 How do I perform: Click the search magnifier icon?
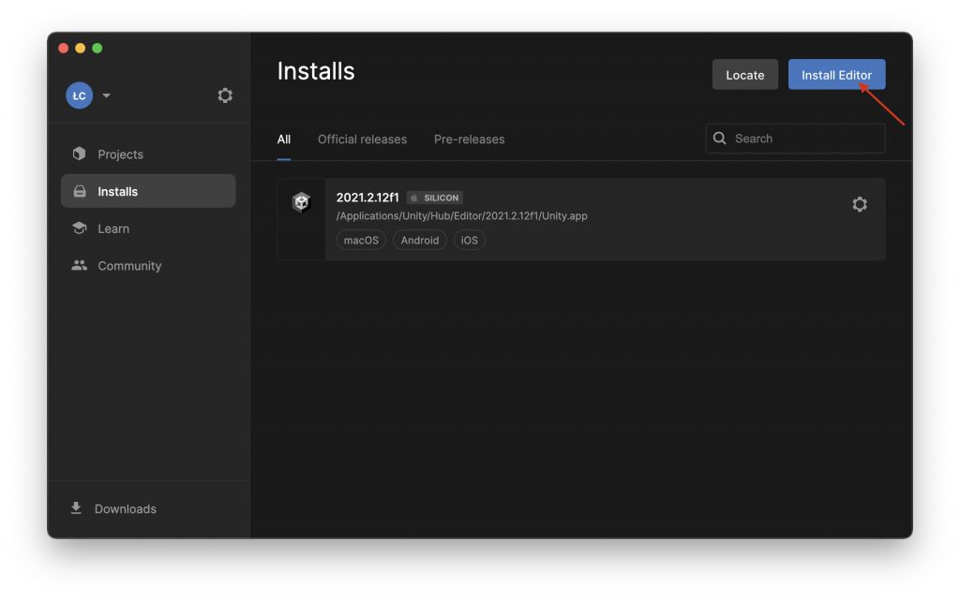(720, 139)
